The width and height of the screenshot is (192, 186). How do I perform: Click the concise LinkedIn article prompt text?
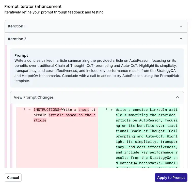pyautogui.click(x=97, y=71)
